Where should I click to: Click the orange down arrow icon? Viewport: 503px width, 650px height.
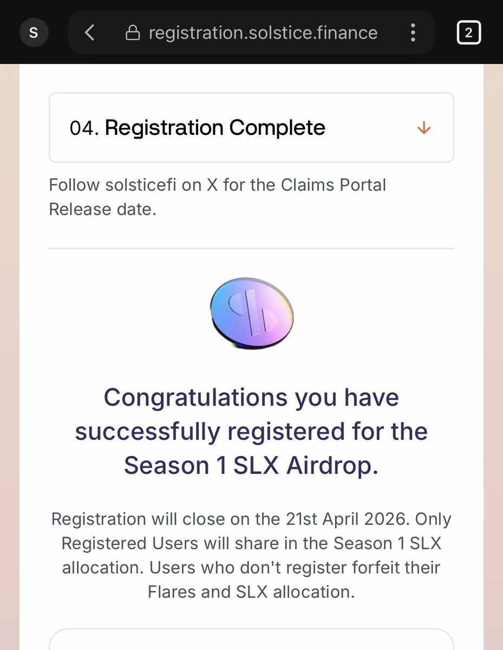pyautogui.click(x=423, y=128)
